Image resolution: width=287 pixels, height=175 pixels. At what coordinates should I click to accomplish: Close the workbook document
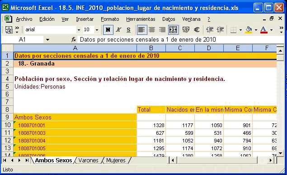(280, 19)
